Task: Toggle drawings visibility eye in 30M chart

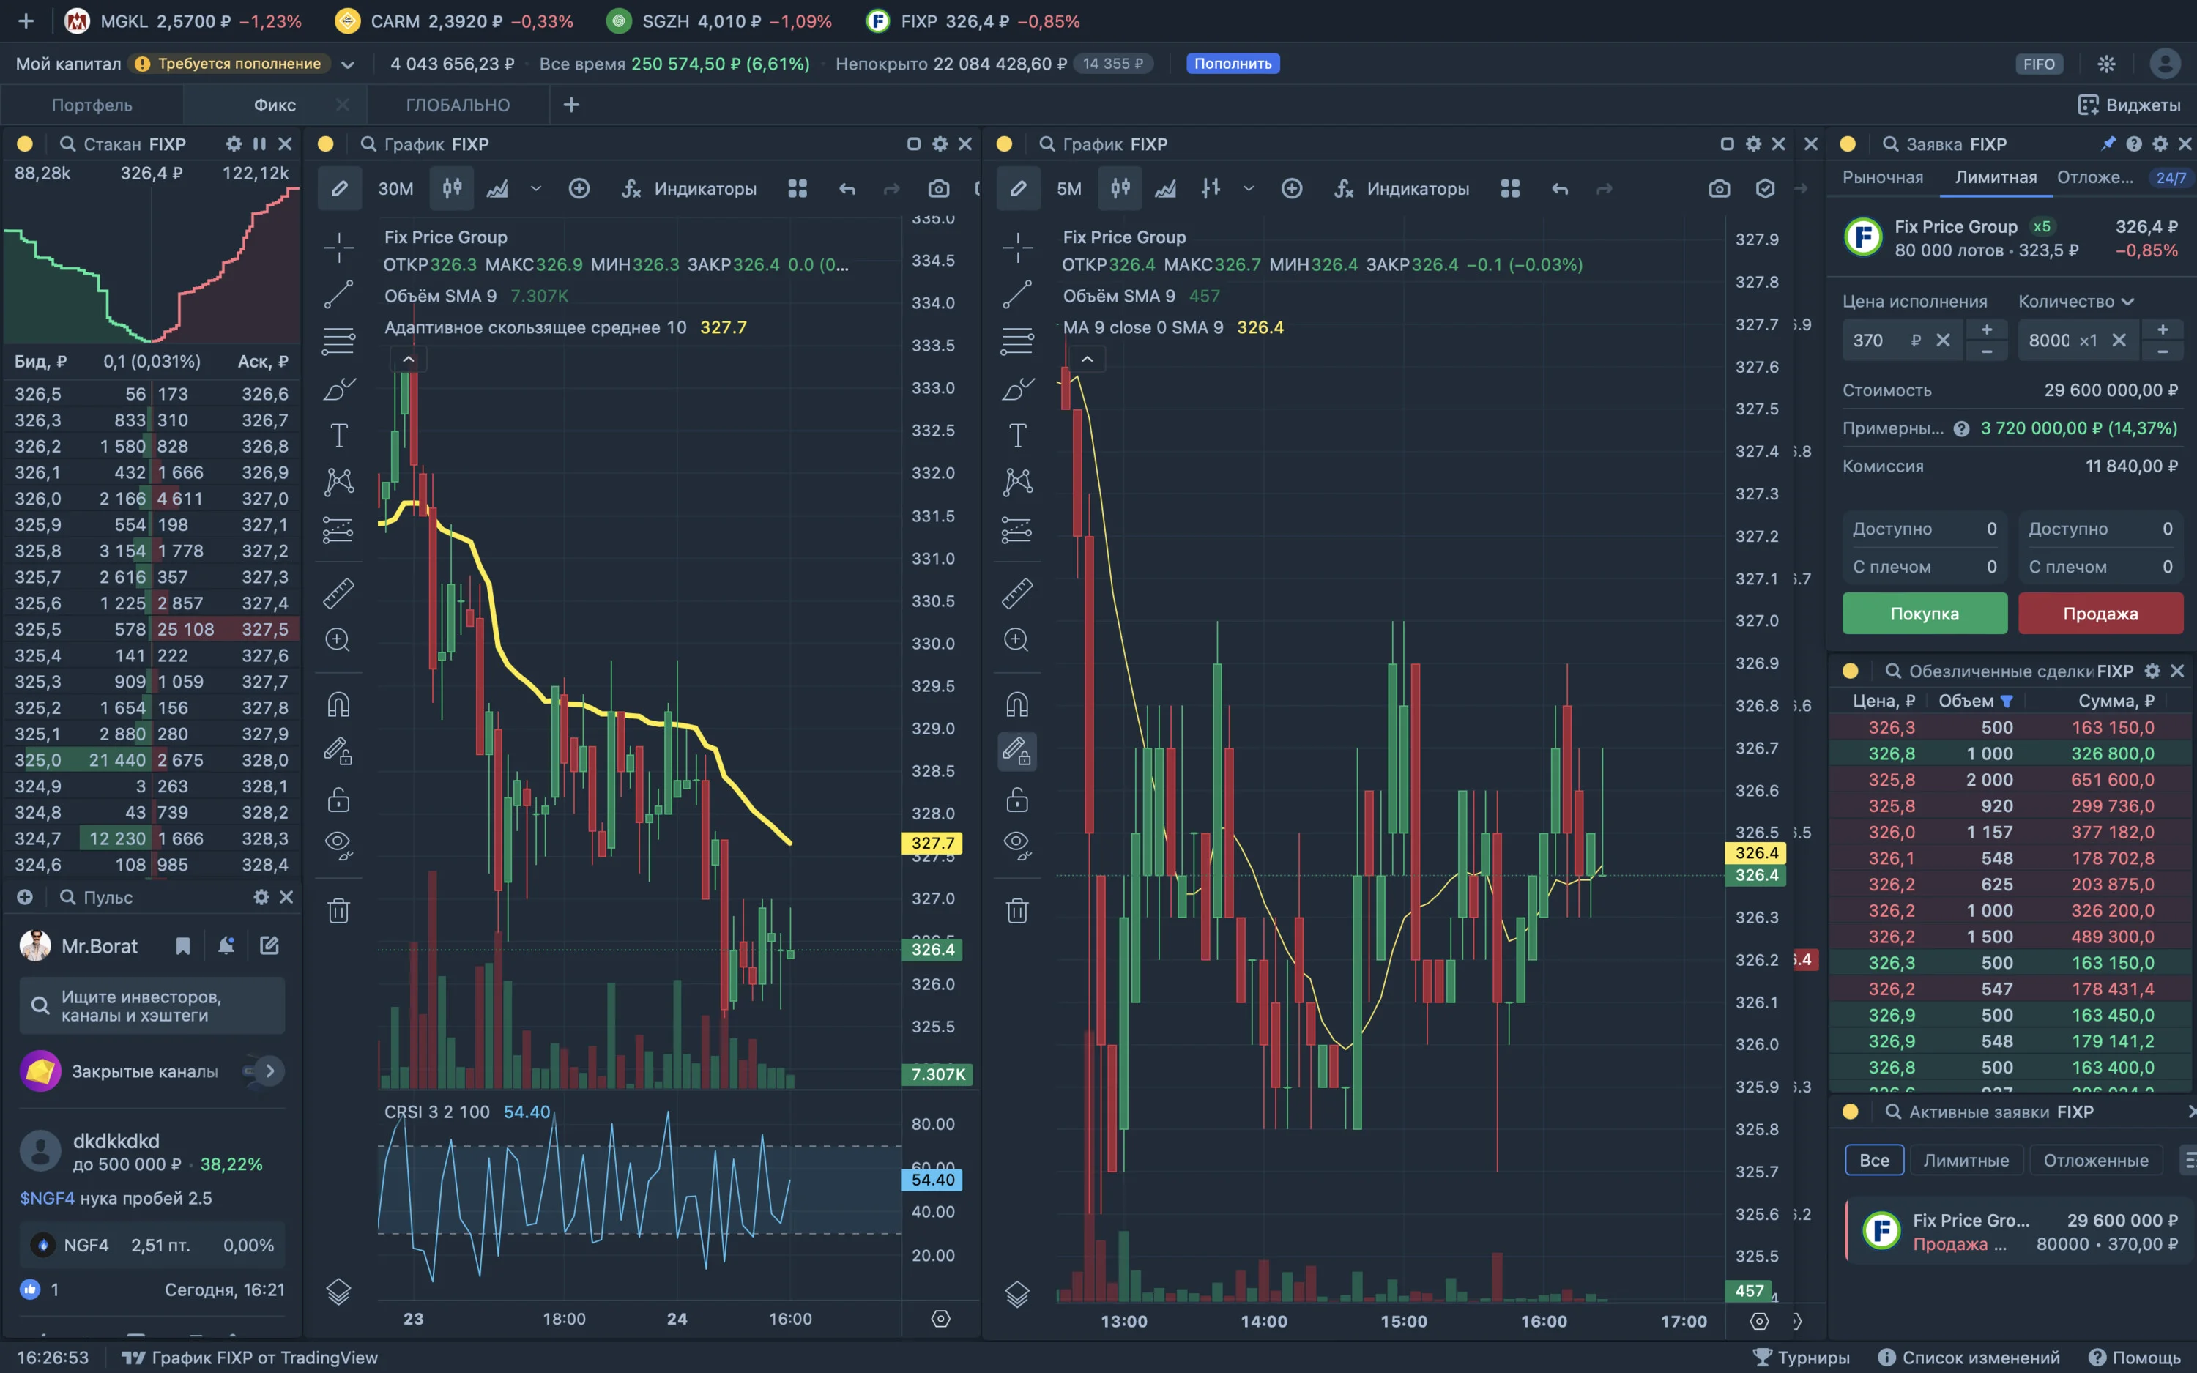Action: point(338,846)
